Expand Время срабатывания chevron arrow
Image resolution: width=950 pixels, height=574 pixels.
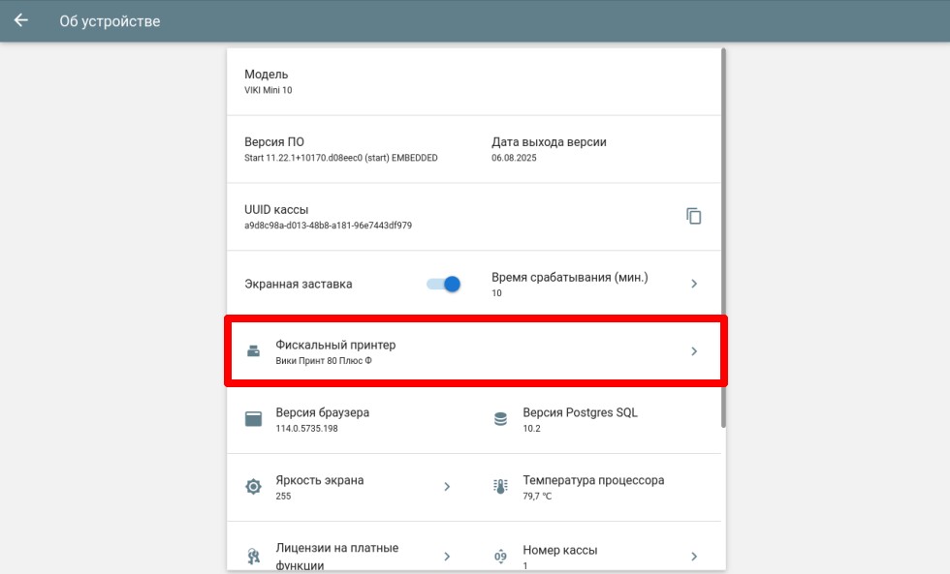693,284
